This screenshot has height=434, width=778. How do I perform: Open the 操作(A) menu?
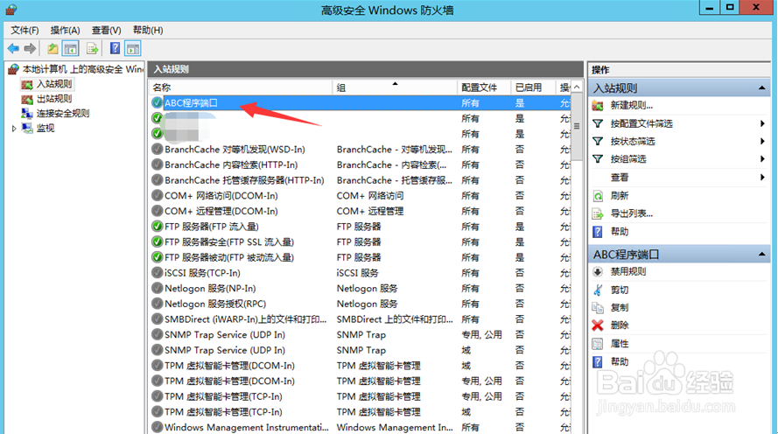click(65, 31)
